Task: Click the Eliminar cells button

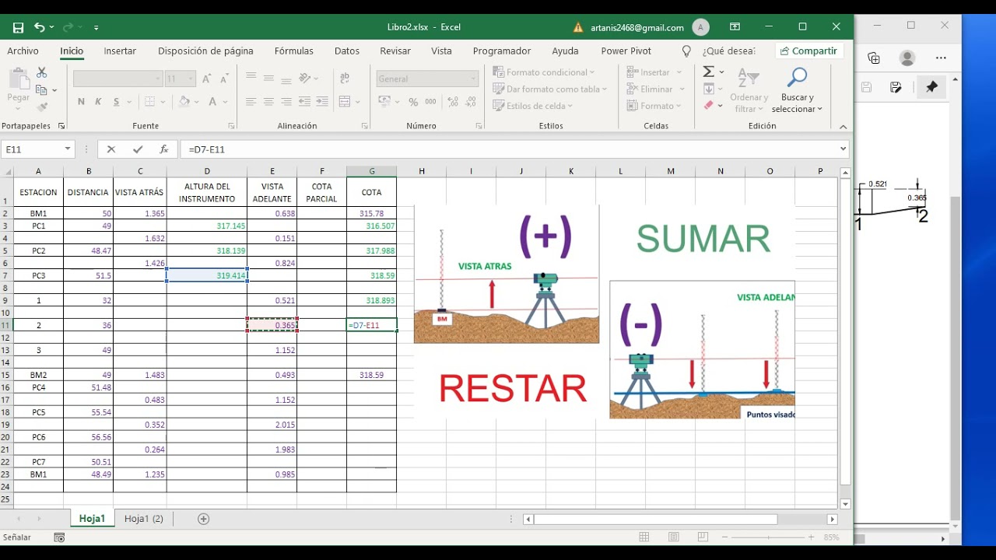Action: tap(656, 89)
